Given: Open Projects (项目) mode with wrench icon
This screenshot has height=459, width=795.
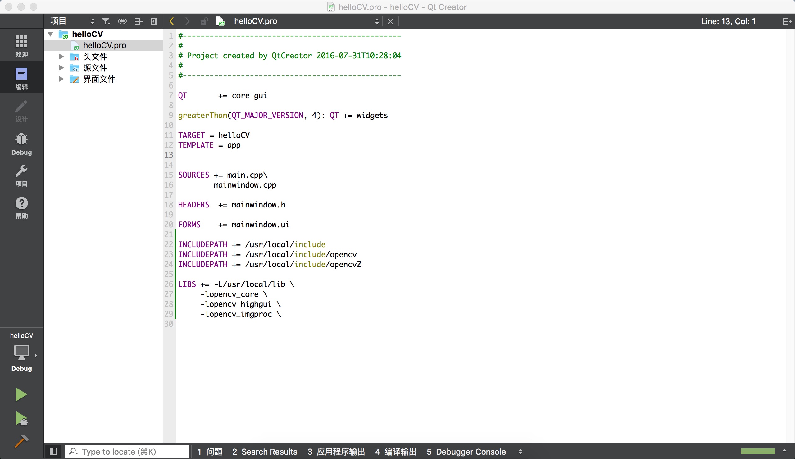Looking at the screenshot, I should click(x=21, y=176).
